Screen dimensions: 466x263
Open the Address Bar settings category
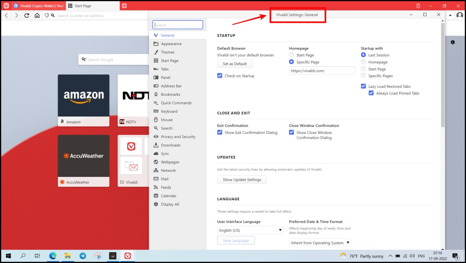click(x=178, y=86)
